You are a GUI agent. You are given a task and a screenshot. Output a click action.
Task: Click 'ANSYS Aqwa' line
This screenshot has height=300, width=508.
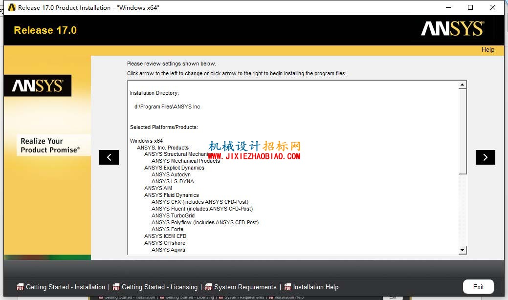click(169, 250)
